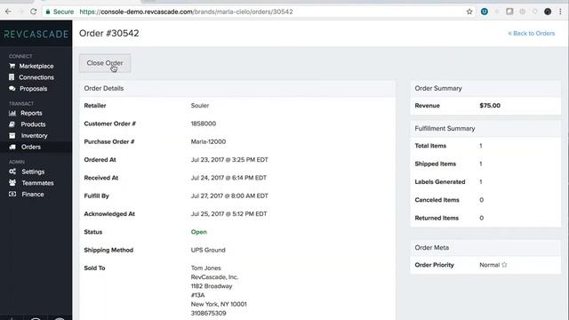Screen dimensions: 569x320
Task: Open Marketplace in the sidebar
Action: coord(36,66)
